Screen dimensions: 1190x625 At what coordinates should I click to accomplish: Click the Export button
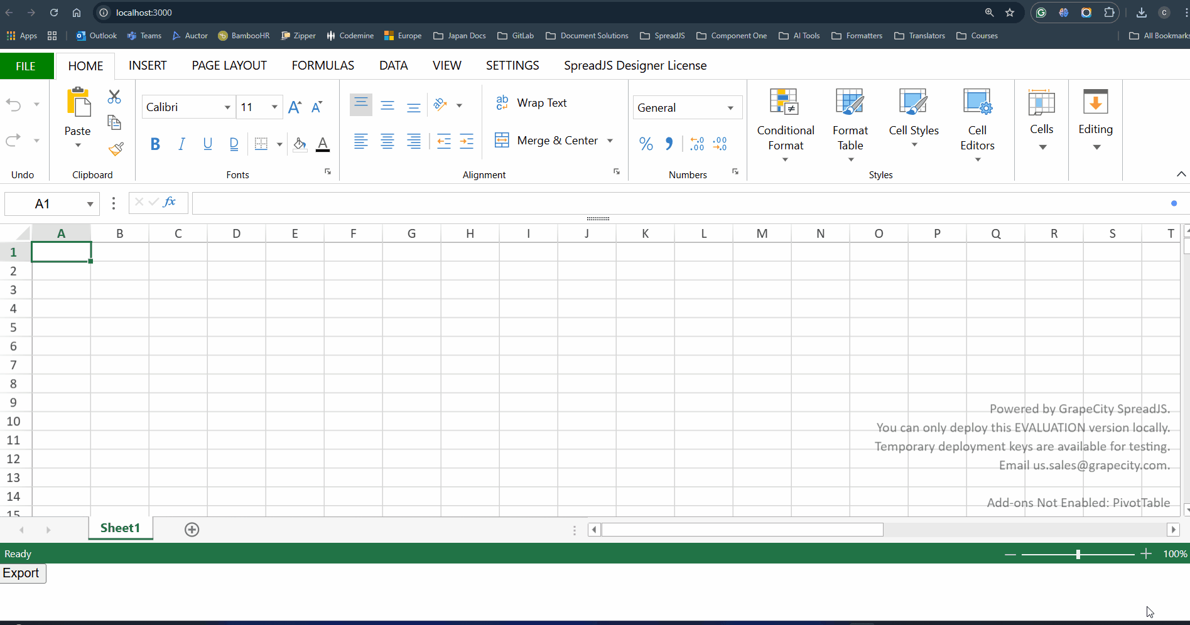pos(23,573)
